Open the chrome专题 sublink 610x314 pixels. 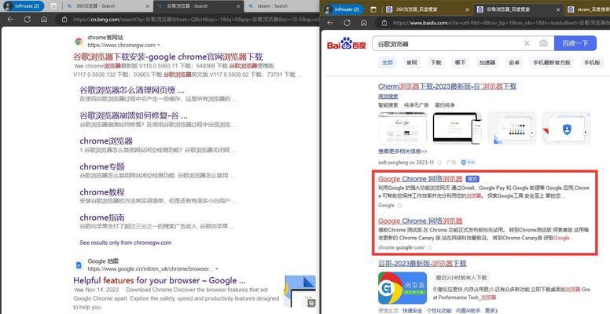102,166
